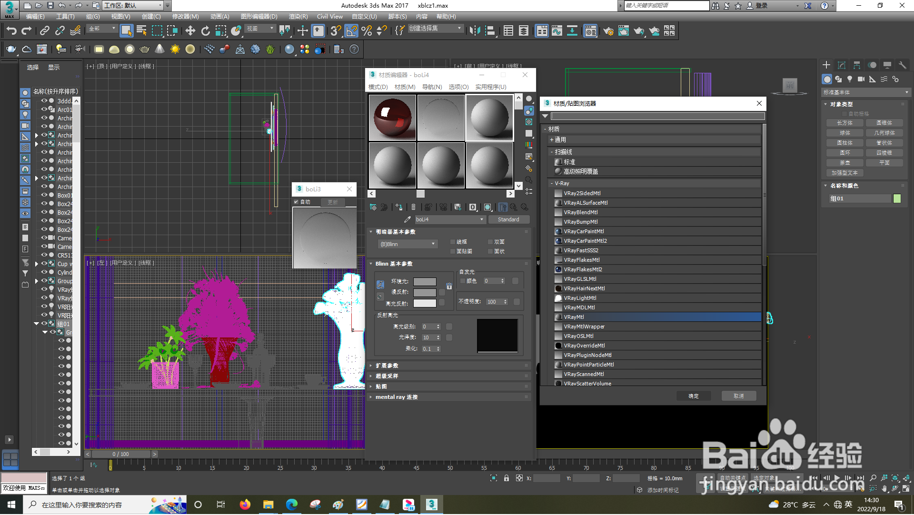Enable the 双面 two-sided checkbox

coord(490,242)
